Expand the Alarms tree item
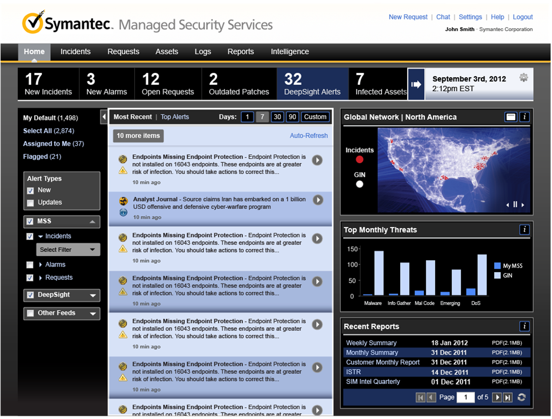552x419 pixels. (x=40, y=265)
